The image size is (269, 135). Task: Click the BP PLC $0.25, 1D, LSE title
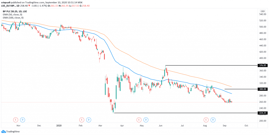click(x=15, y=12)
